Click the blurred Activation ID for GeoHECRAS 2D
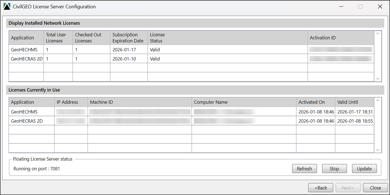The height and width of the screenshot is (195, 390). [341, 59]
